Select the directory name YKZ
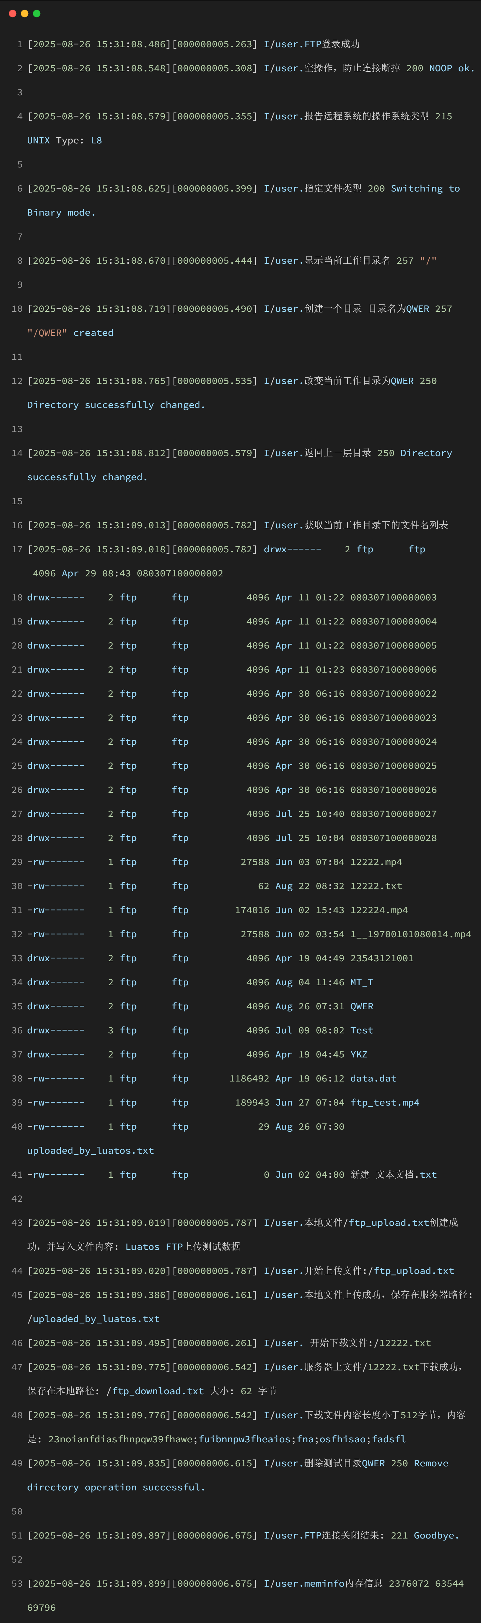481x1623 pixels. 359,1055
